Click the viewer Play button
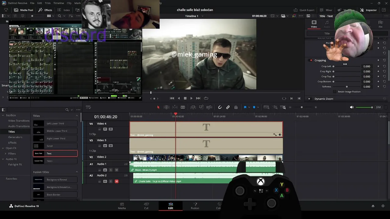 [191, 98]
